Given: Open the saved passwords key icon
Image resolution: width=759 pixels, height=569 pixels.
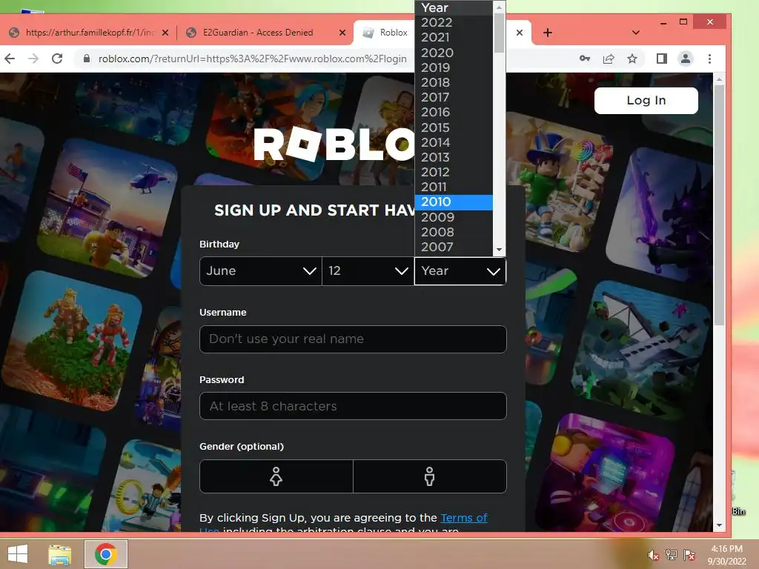Looking at the screenshot, I should [585, 59].
